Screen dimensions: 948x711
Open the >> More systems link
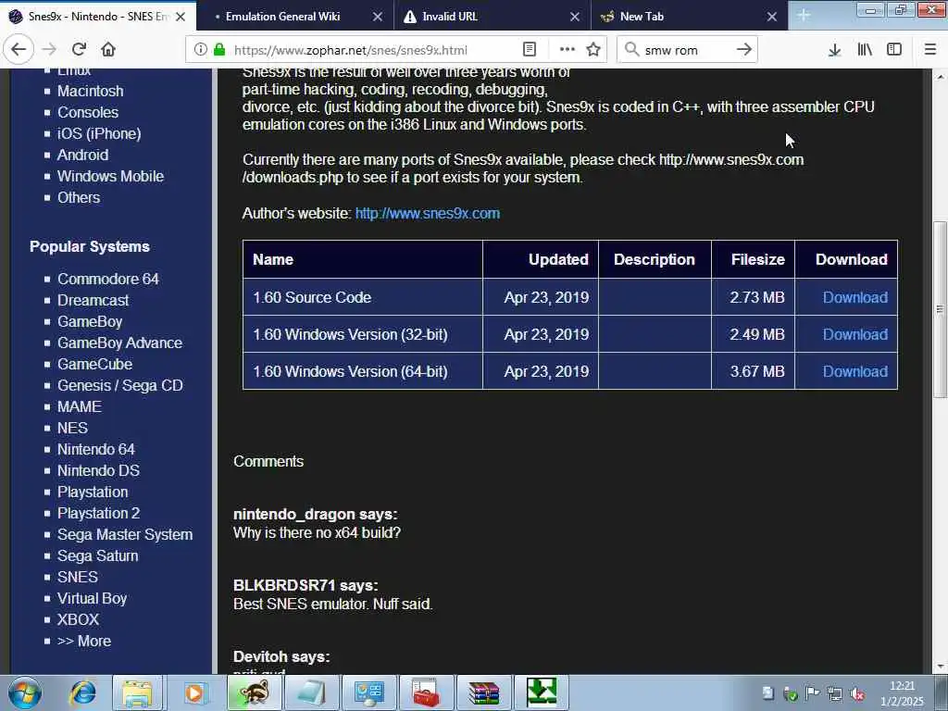click(84, 641)
